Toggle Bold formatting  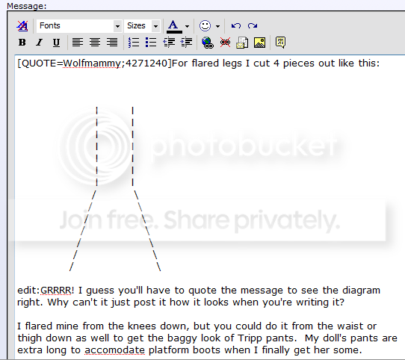(22, 43)
